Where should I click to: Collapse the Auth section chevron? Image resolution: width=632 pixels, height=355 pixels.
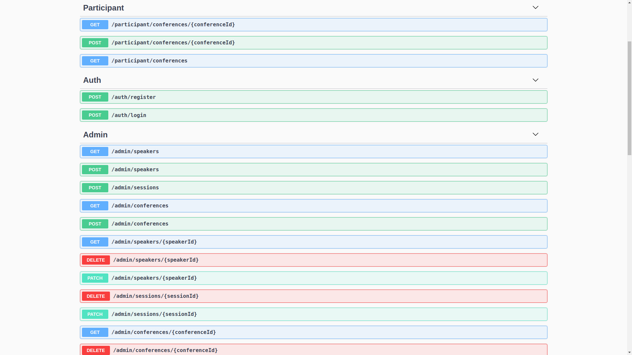(535, 80)
